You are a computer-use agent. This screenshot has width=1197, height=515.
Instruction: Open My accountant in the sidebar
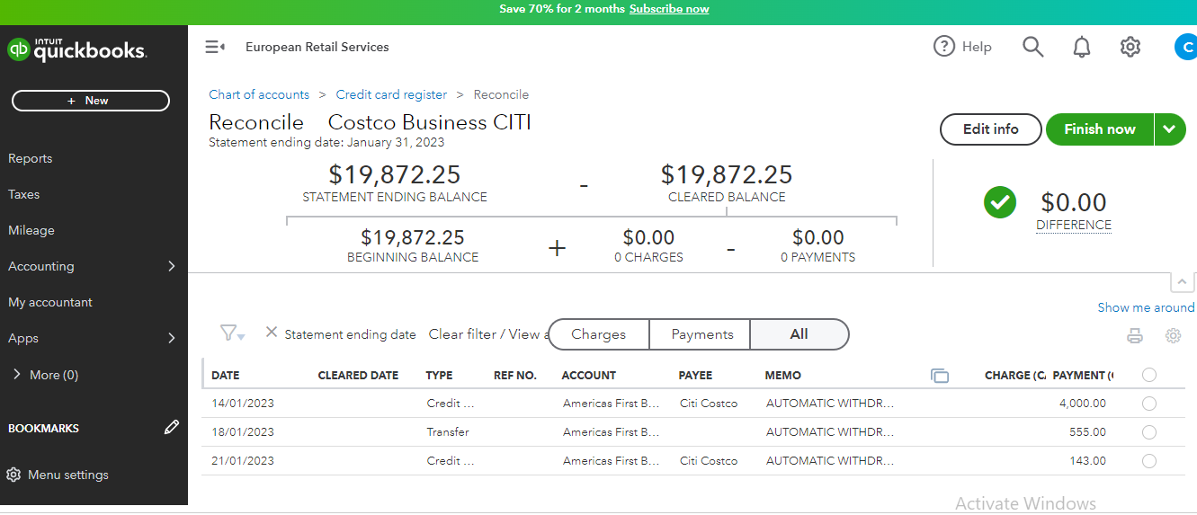(50, 302)
